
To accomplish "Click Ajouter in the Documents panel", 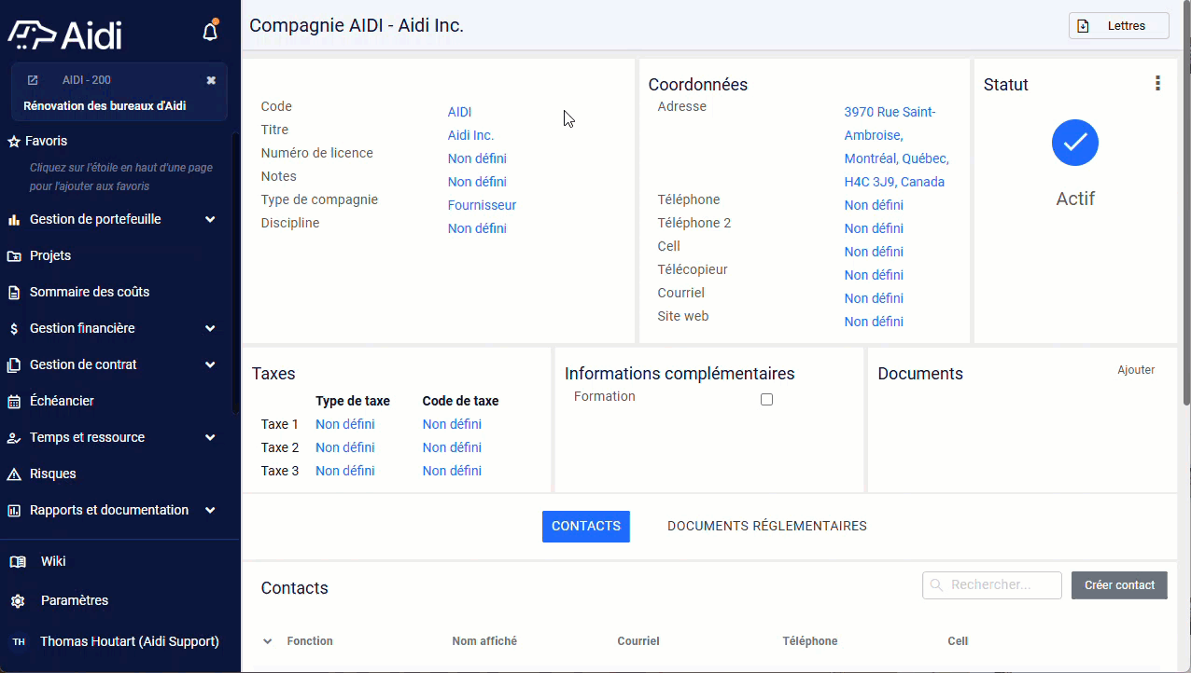I will point(1136,370).
